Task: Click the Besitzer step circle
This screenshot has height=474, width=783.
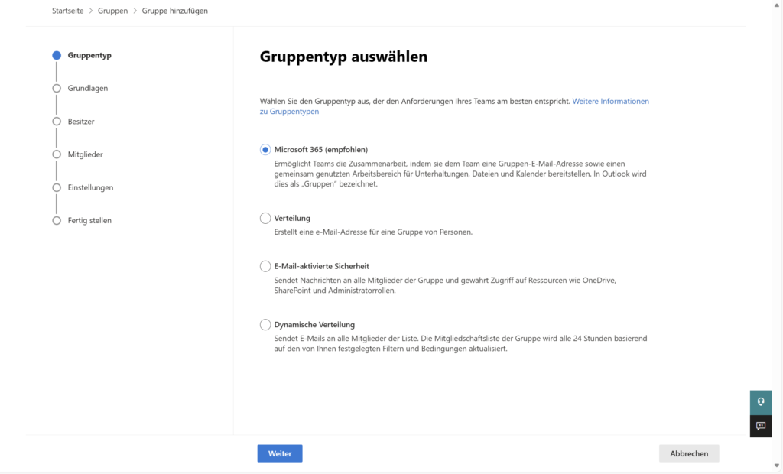Action: tap(56, 121)
